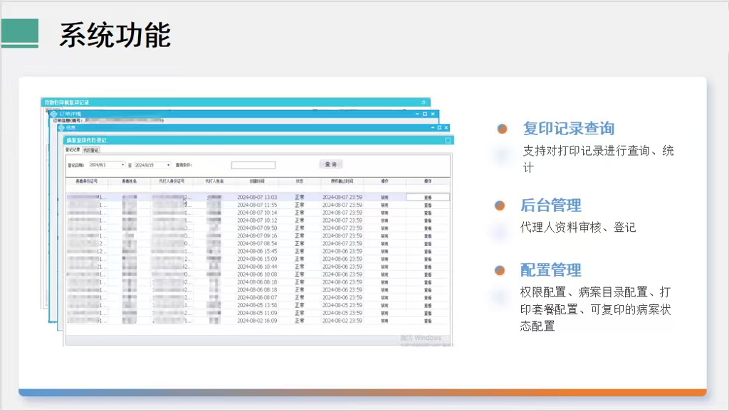Close the 订单详情 window
Viewport: 729px width, 411px height.
click(434, 114)
